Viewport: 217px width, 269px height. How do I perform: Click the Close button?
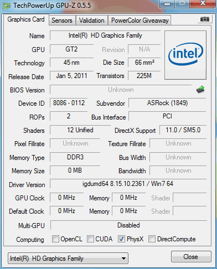[x=190, y=256]
